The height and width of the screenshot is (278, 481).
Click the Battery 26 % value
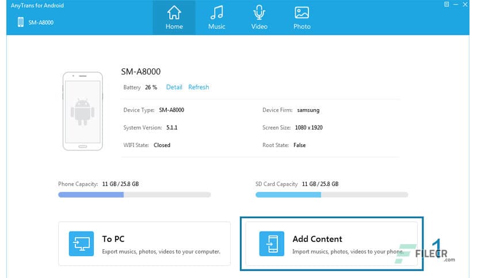pyautogui.click(x=151, y=87)
